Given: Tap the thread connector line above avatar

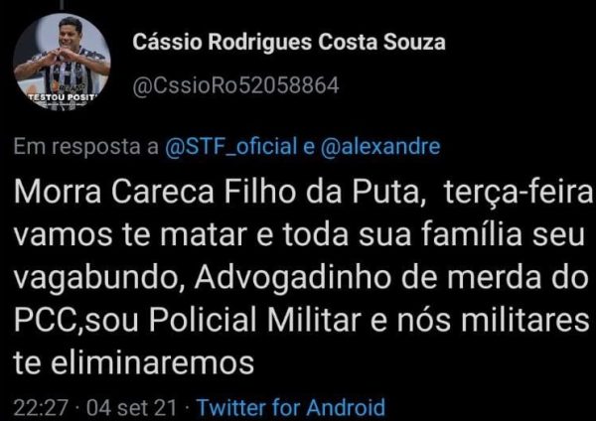Looking at the screenshot, I should 62,4.
